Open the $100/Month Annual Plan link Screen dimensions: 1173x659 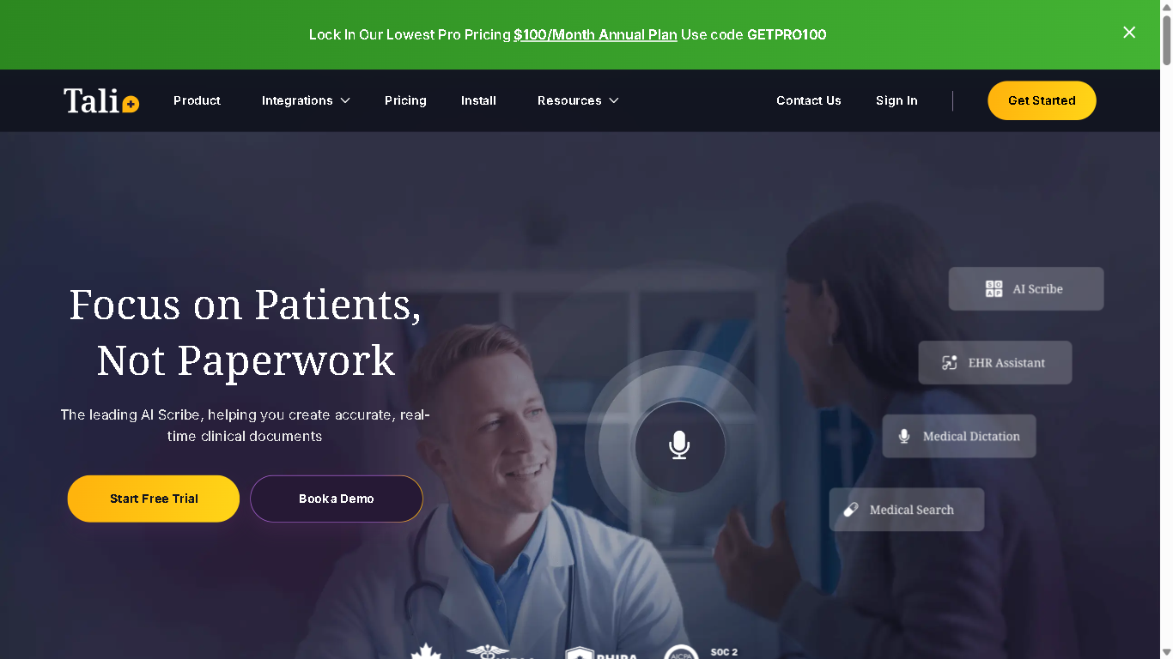point(595,34)
